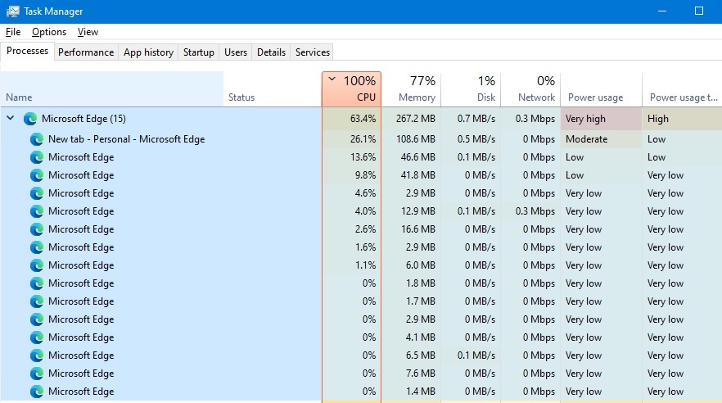
Task: Click the 108.6 MB memory value
Action: click(x=415, y=139)
